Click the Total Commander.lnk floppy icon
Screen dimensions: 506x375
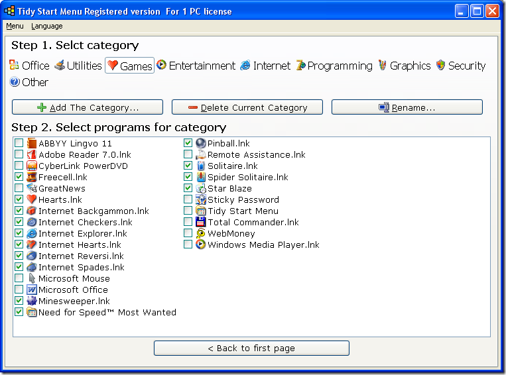point(201,222)
